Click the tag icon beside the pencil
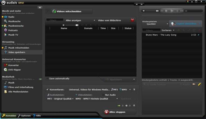The image size is (206, 119). click(x=194, y=84)
